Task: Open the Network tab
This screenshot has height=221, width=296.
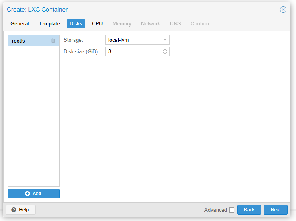Action: click(x=151, y=24)
